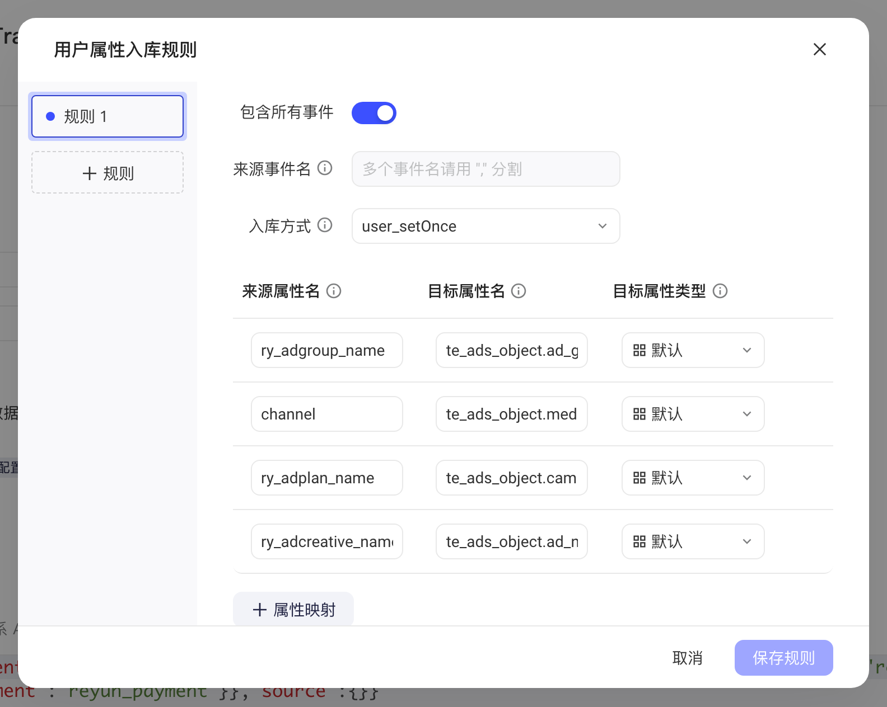
Task: Click the info icon beside 目标属性类型
Action: pos(720,291)
